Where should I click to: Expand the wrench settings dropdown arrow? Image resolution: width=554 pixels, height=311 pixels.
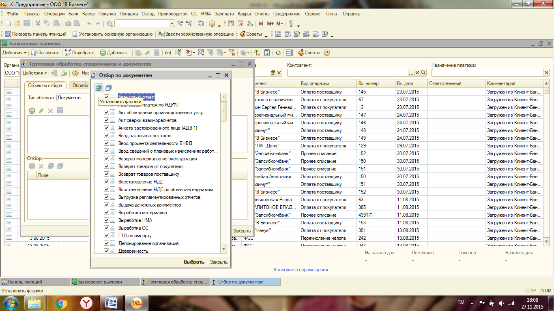click(298, 25)
